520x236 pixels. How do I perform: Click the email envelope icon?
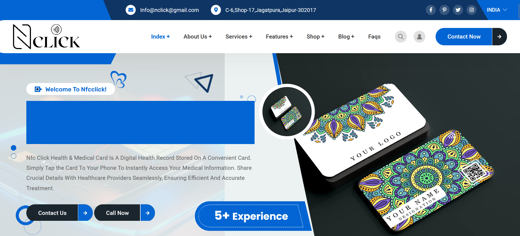click(x=131, y=10)
